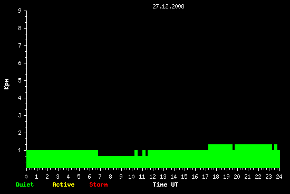Click the lowered green bar above hour 8
This screenshot has width=290, height=194.
pyautogui.click(x=116, y=162)
